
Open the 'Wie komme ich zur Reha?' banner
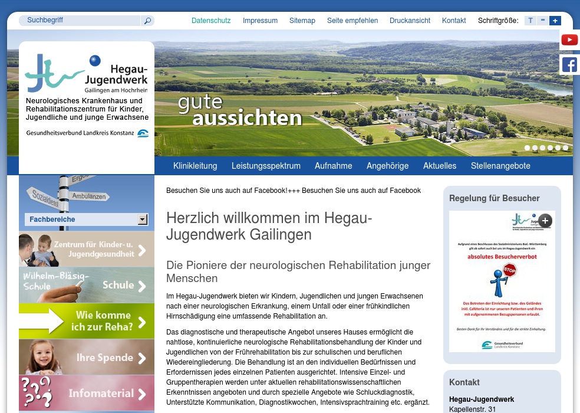[x=87, y=321]
